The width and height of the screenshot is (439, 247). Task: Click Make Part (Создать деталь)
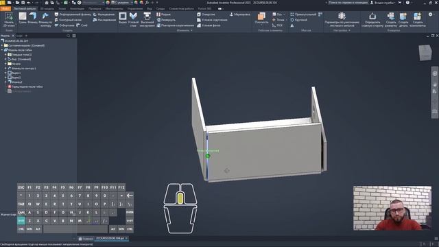403,19
